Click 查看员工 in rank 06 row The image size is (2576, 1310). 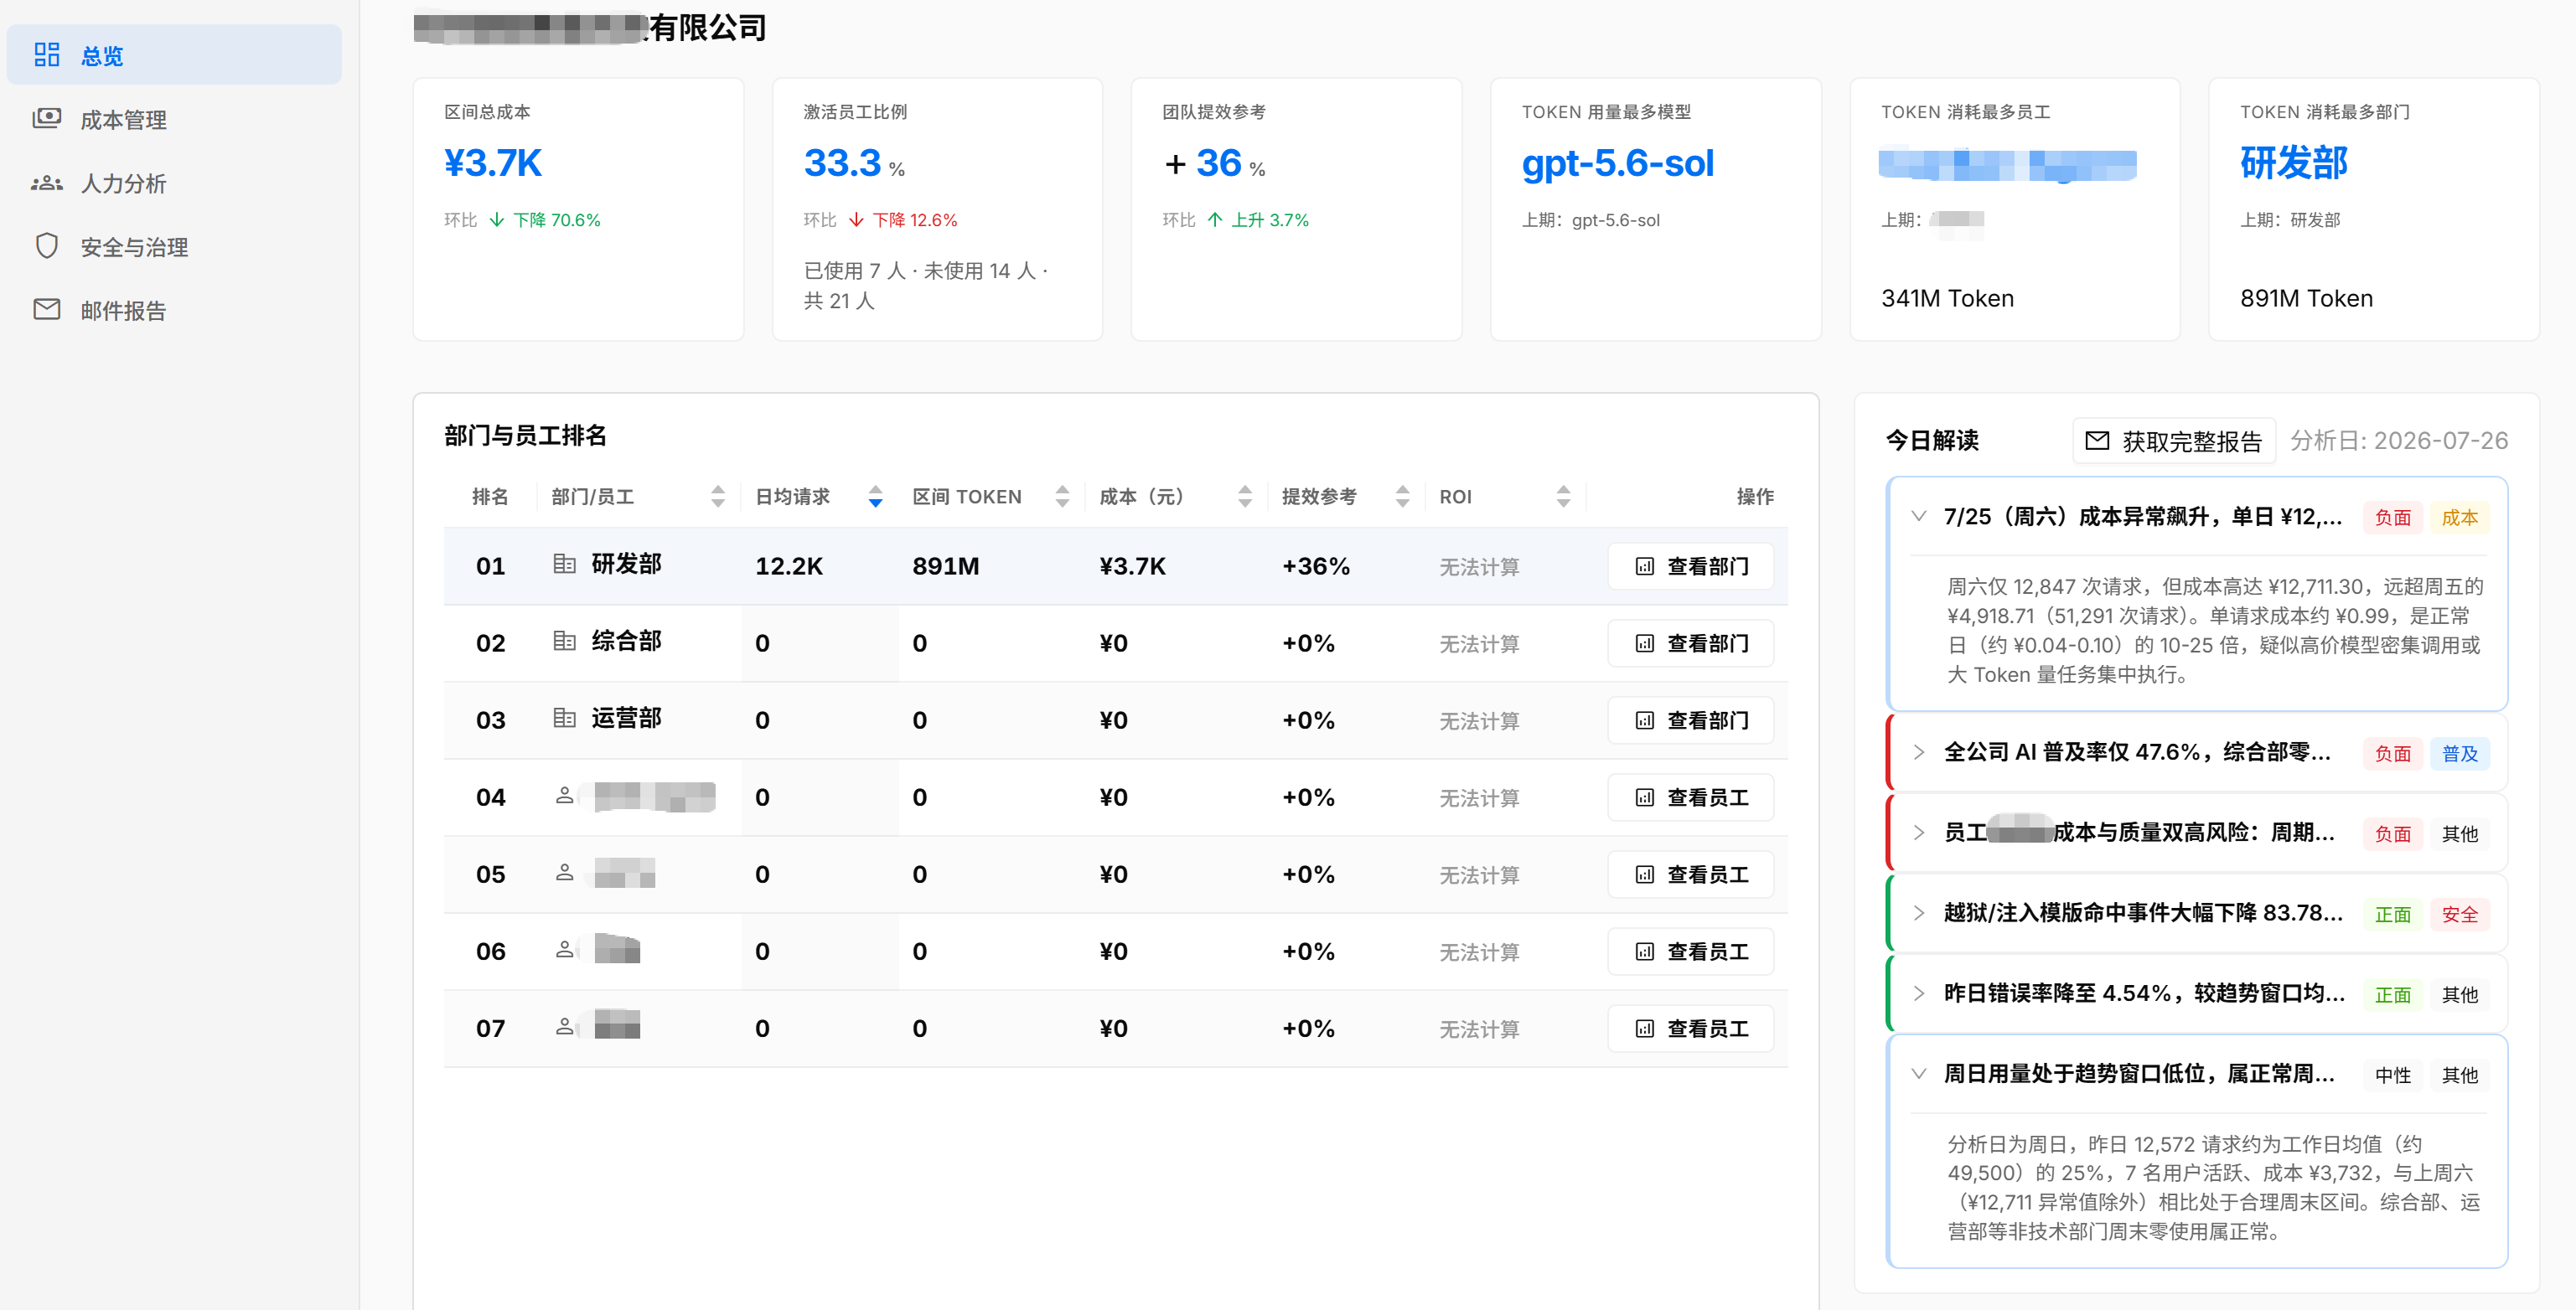point(1690,952)
